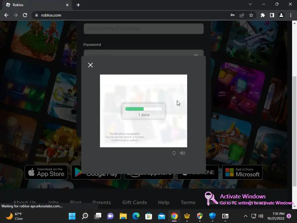Open the Gift Cards footer link
This screenshot has height=223, width=297.
tap(135, 202)
